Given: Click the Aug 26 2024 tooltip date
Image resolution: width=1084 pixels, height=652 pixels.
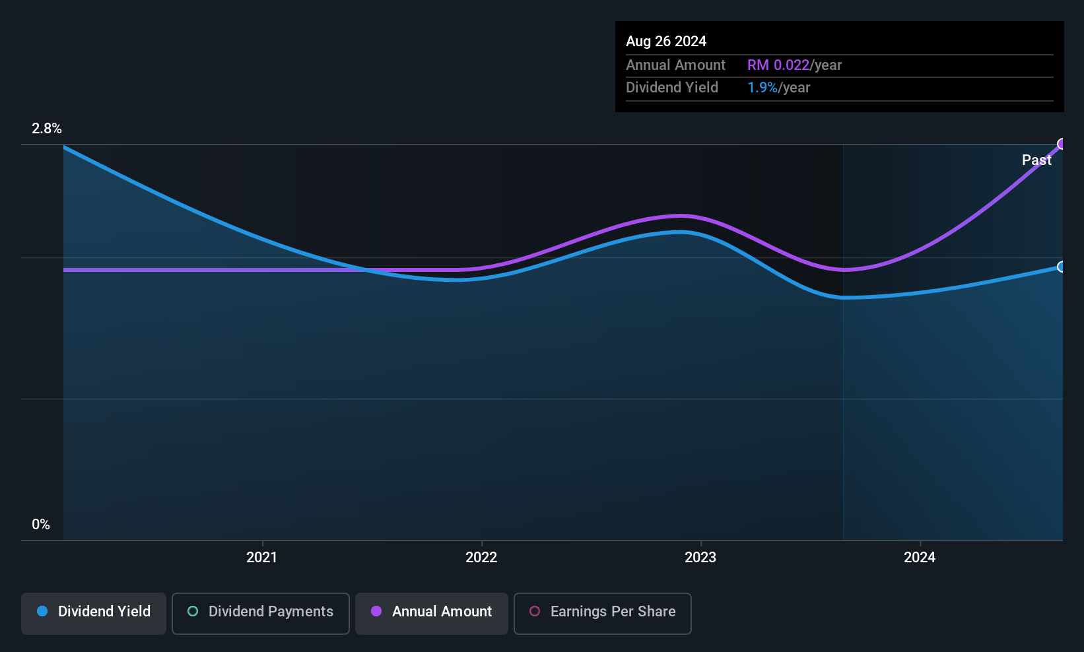Looking at the screenshot, I should (x=666, y=41).
